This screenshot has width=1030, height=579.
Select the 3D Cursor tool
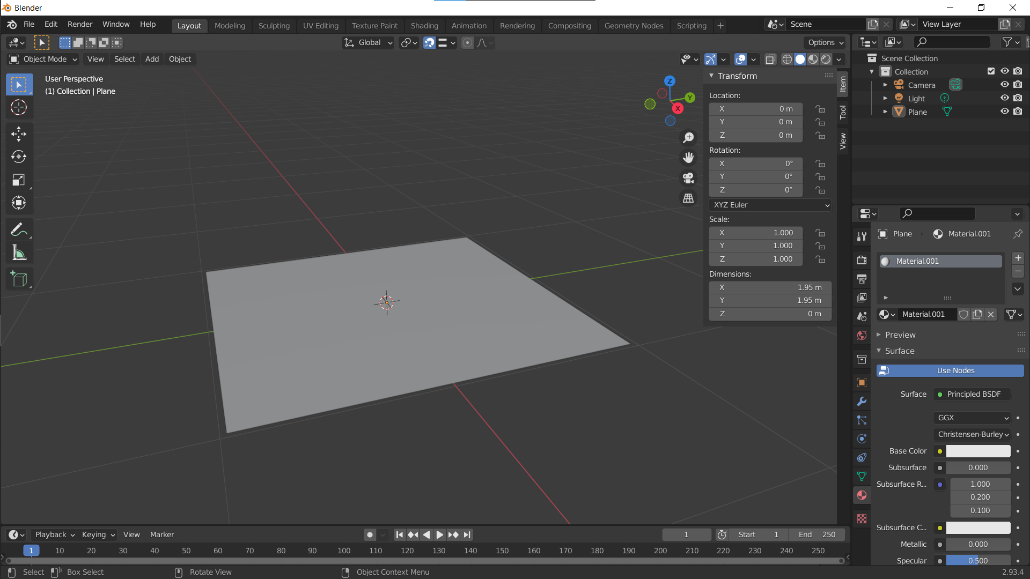pos(19,107)
